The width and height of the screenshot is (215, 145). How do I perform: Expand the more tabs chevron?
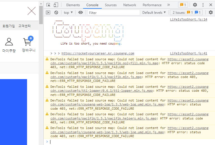[169, 5]
